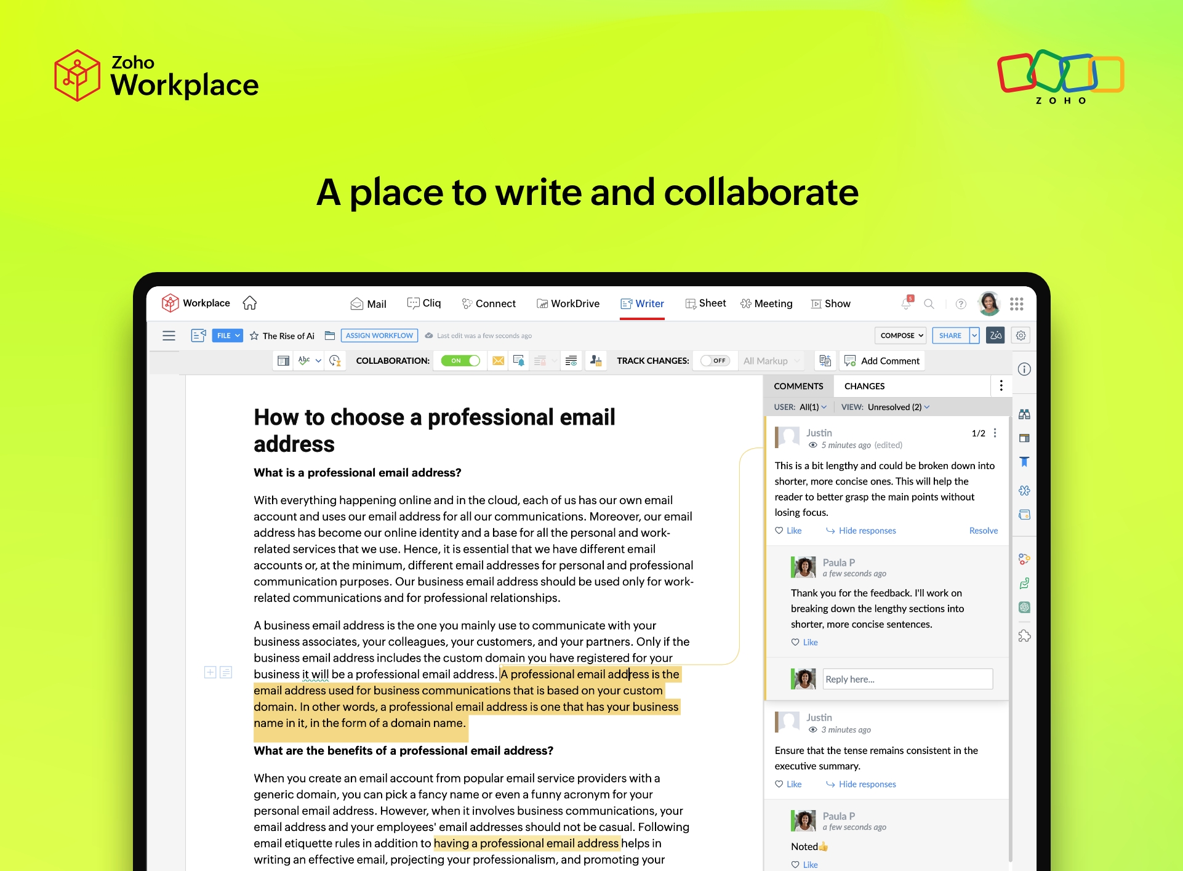Image resolution: width=1183 pixels, height=871 pixels.
Task: Like Justin's tense consistency comment
Action: (x=788, y=784)
